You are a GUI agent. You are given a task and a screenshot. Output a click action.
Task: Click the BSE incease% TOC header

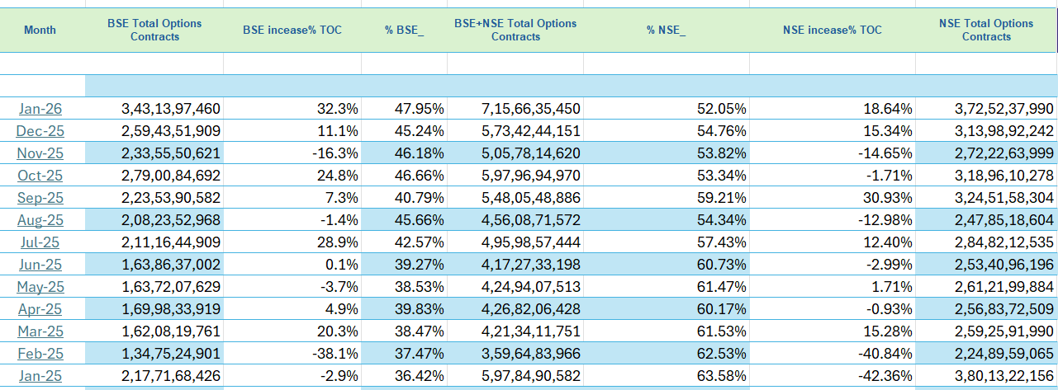292,31
